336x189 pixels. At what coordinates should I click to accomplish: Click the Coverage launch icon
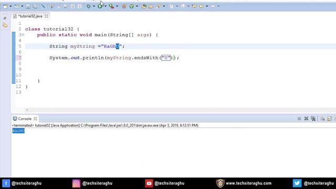[x=111, y=6]
